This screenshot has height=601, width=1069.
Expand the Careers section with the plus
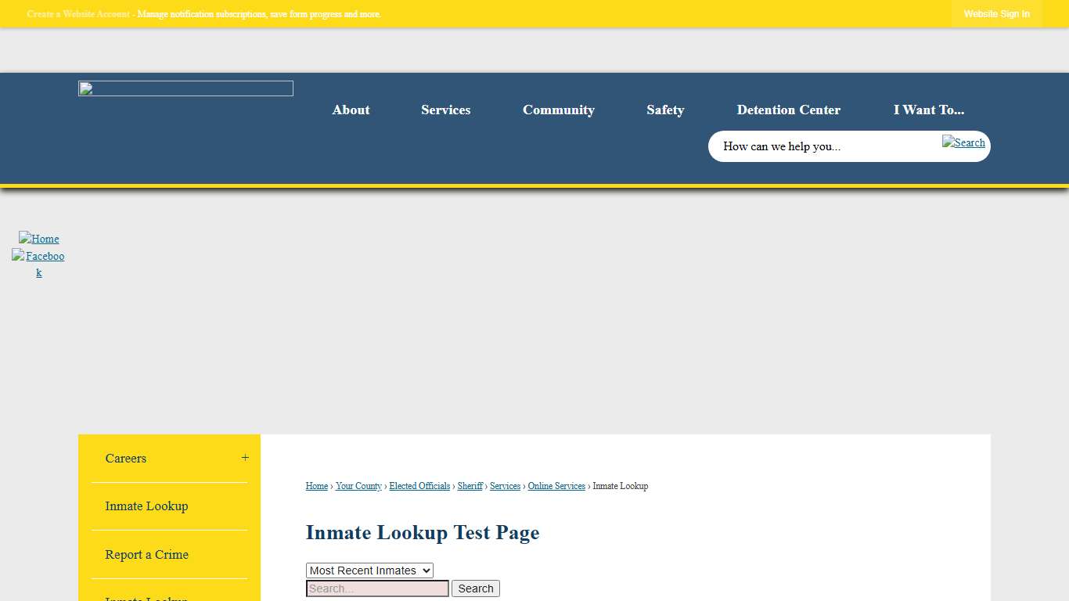[x=245, y=458]
